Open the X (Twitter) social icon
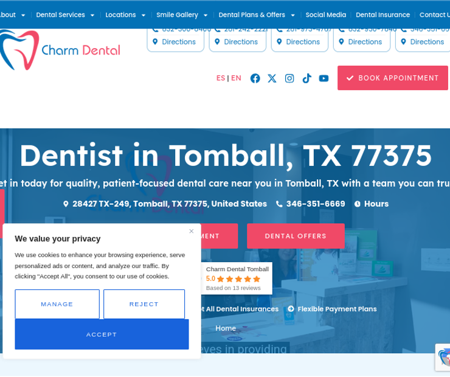Image resolution: width=450 pixels, height=377 pixels. point(272,78)
